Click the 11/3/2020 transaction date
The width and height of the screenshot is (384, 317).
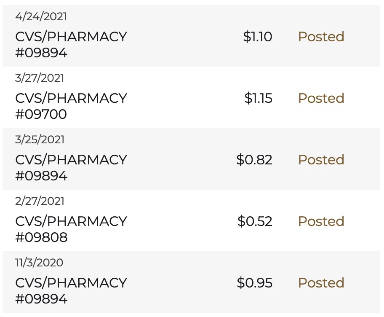pyautogui.click(x=39, y=263)
